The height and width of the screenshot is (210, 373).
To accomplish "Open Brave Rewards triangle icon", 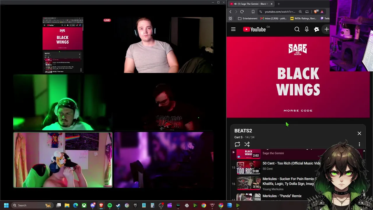I will coord(322,12).
